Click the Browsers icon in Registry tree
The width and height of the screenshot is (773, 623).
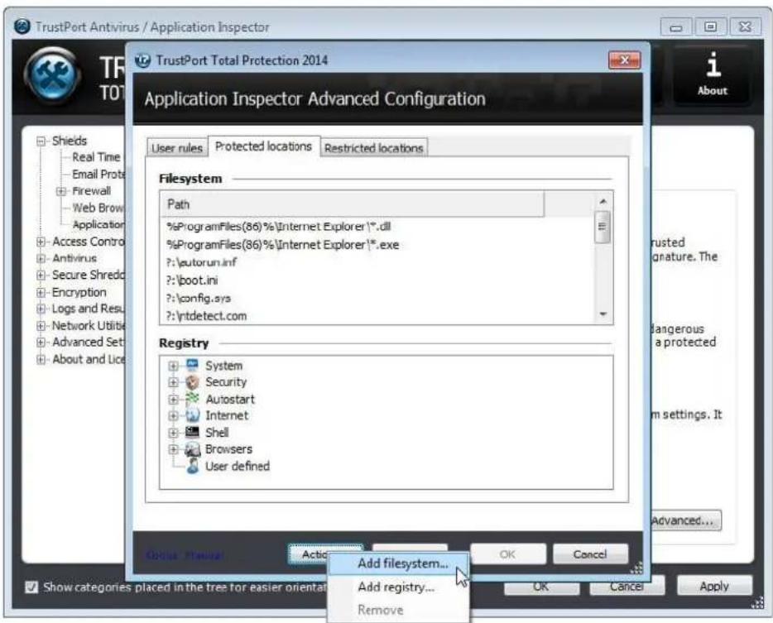click(x=192, y=449)
